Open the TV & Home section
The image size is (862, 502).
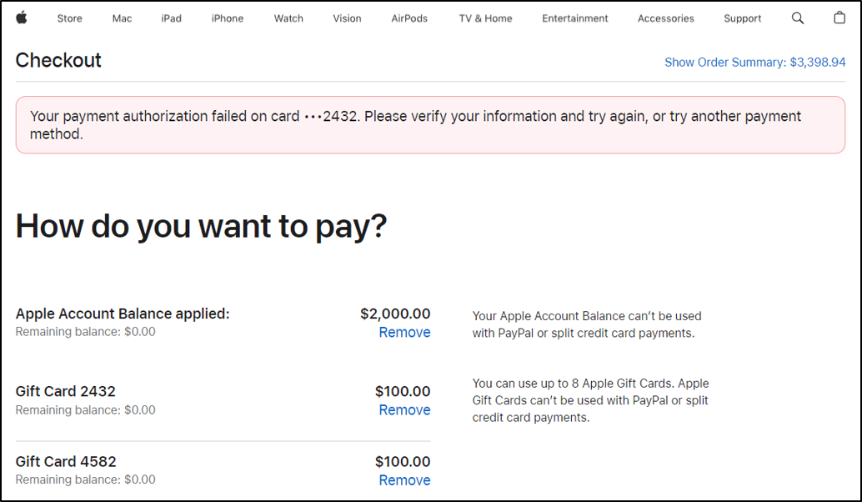tap(484, 18)
